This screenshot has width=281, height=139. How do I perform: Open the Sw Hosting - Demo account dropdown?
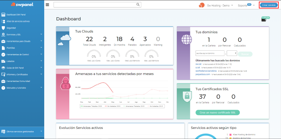[x=220, y=5]
